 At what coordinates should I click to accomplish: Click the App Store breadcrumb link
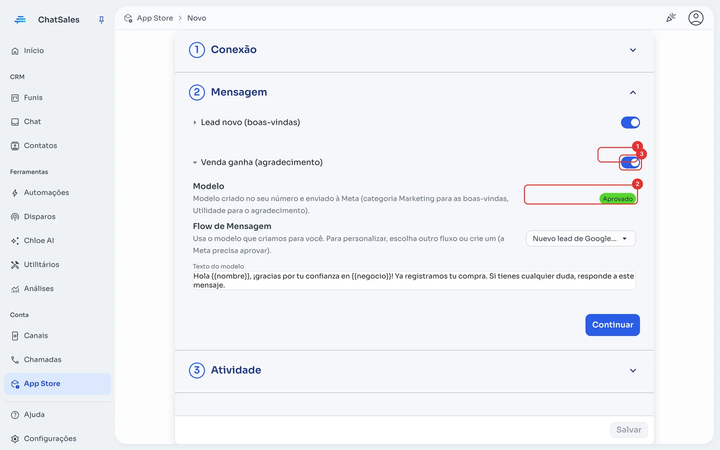(x=155, y=18)
